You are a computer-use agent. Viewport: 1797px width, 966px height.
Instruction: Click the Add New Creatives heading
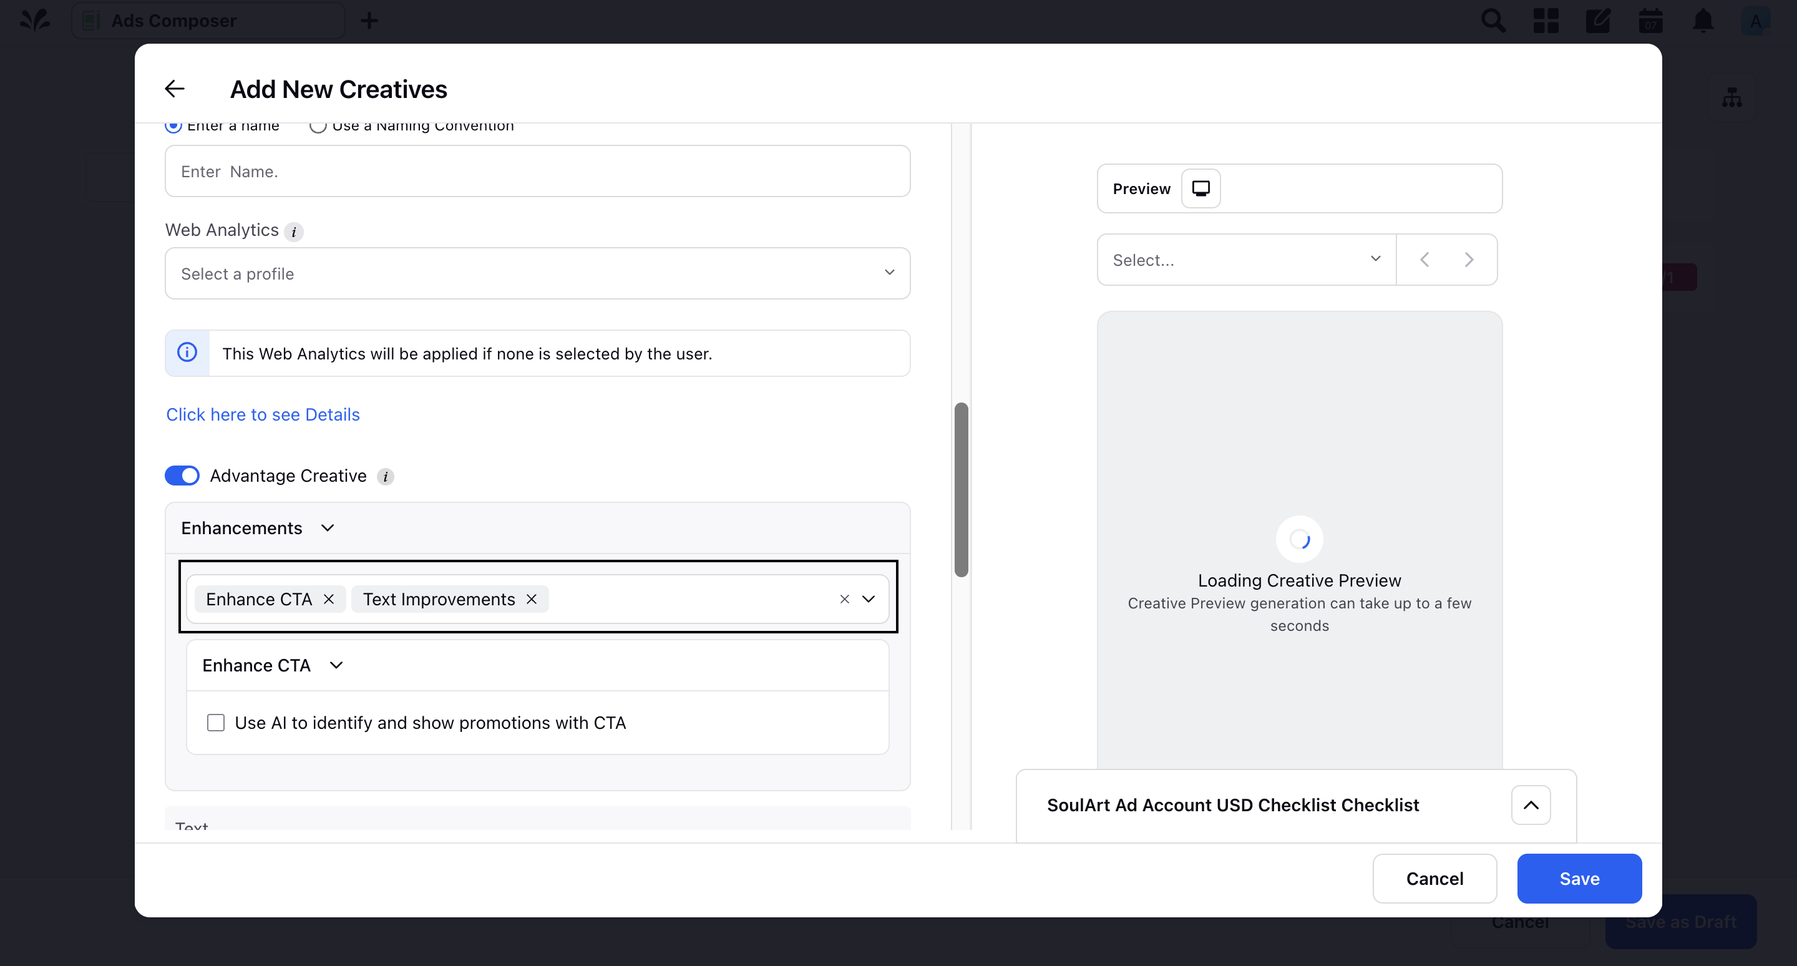pos(338,89)
